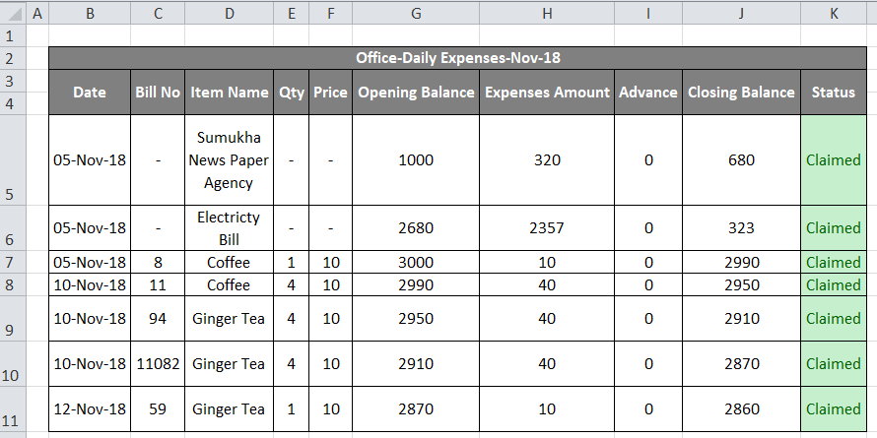Screen dimensions: 877x438
Task: Select Coffee item cell in row 8
Action: point(230,284)
